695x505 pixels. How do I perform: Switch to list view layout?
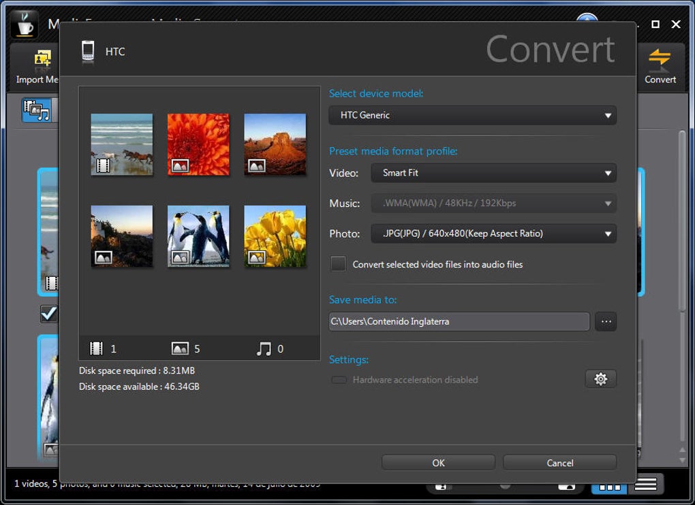[645, 485]
